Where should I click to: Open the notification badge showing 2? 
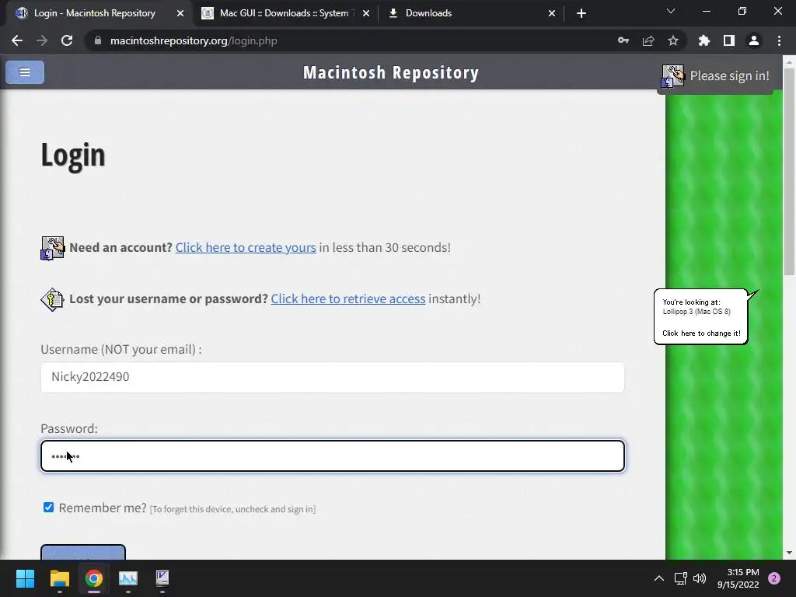tap(774, 578)
